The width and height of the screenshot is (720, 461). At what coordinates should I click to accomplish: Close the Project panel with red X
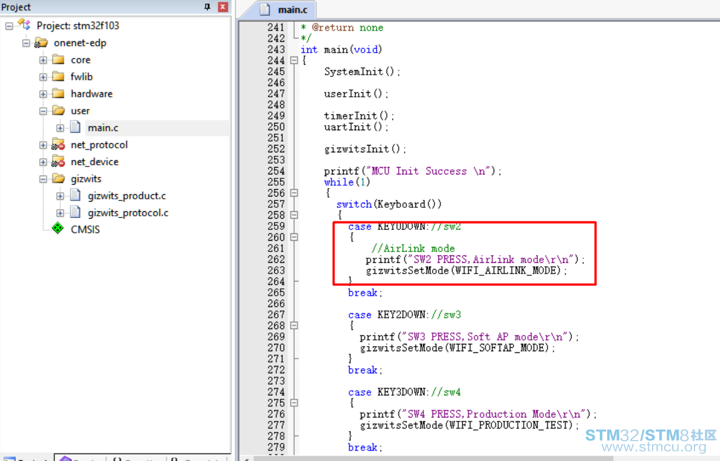point(223,7)
